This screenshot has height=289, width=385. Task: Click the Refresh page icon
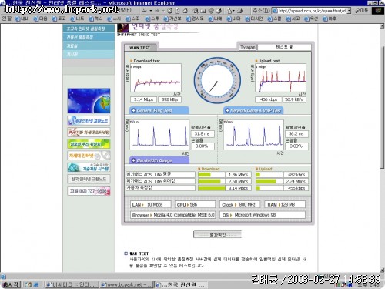pos(177,11)
